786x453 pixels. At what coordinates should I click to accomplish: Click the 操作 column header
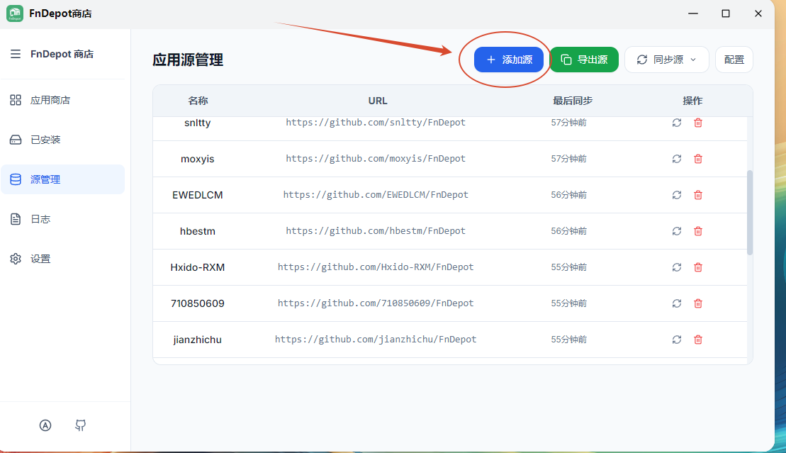tap(692, 101)
